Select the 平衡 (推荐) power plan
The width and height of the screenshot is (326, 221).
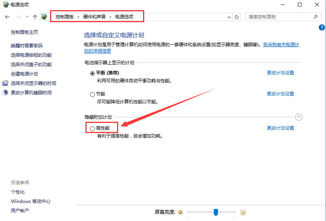[x=92, y=72]
